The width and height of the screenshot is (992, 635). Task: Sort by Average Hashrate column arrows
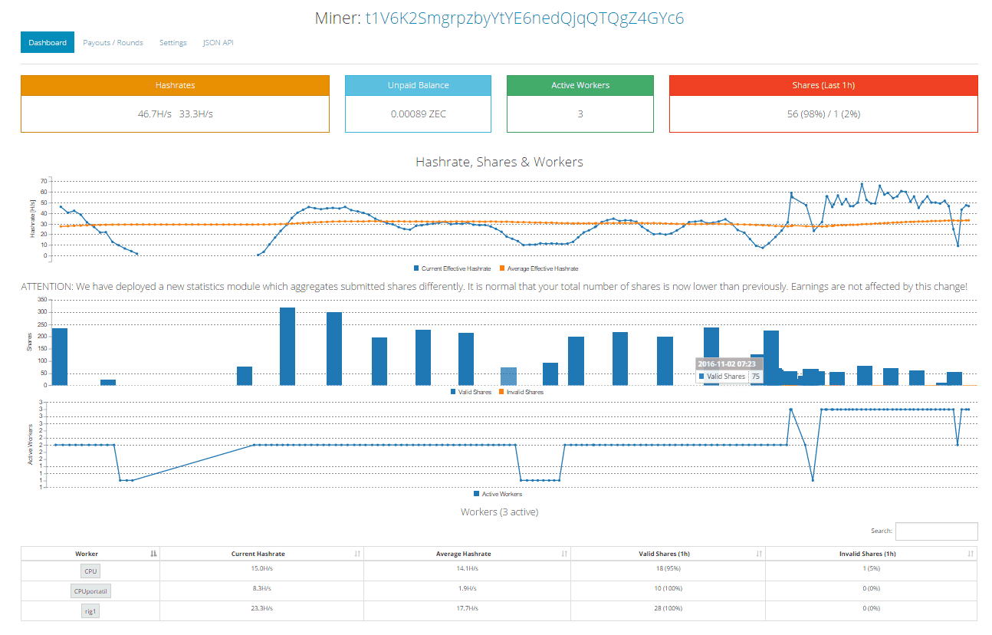tap(564, 554)
